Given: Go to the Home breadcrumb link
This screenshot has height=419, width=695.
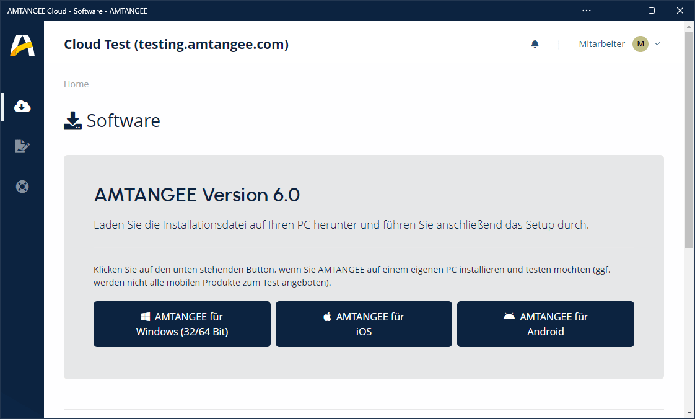Looking at the screenshot, I should click(x=76, y=84).
